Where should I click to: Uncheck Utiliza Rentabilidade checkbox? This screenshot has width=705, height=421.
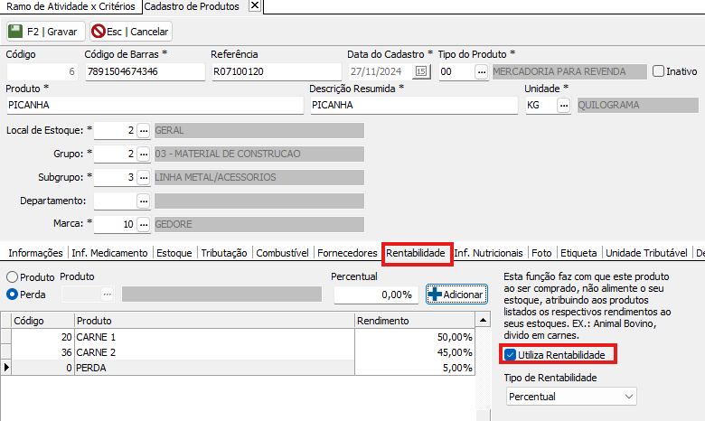click(511, 354)
